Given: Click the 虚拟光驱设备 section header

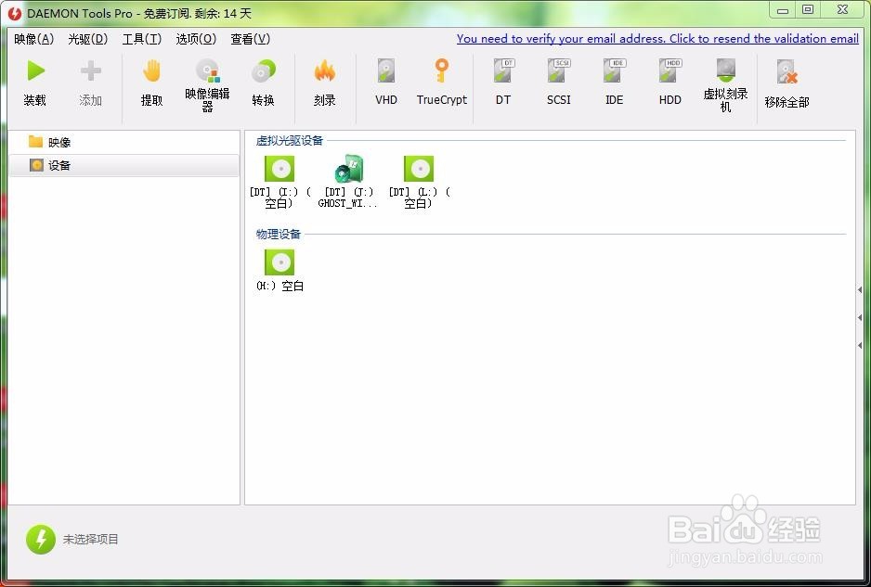Looking at the screenshot, I should click(x=290, y=141).
